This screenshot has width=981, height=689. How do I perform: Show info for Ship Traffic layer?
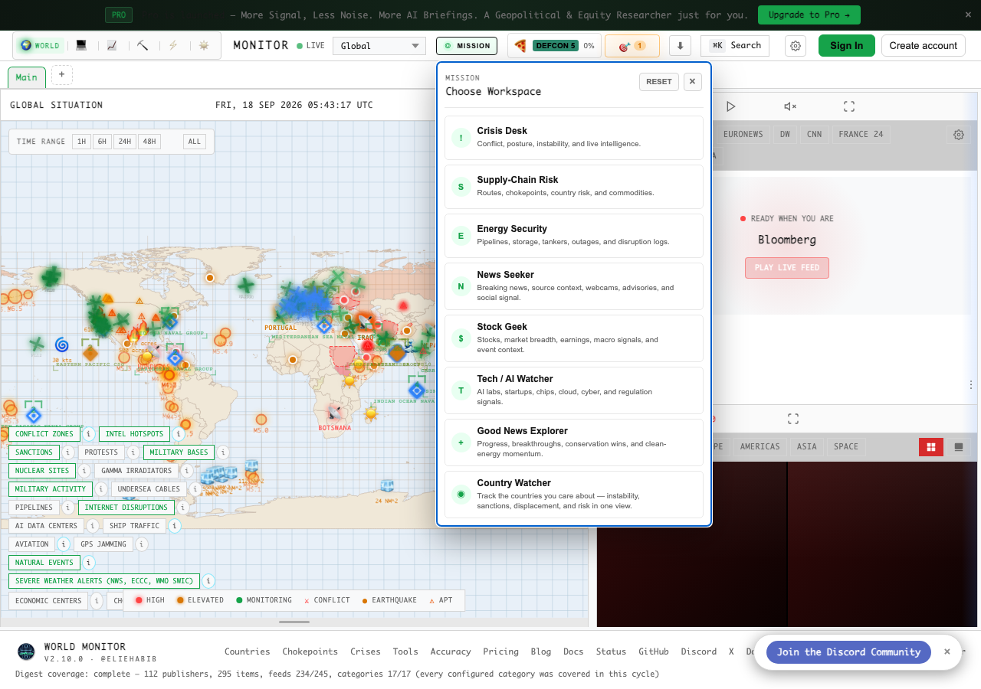click(x=175, y=526)
